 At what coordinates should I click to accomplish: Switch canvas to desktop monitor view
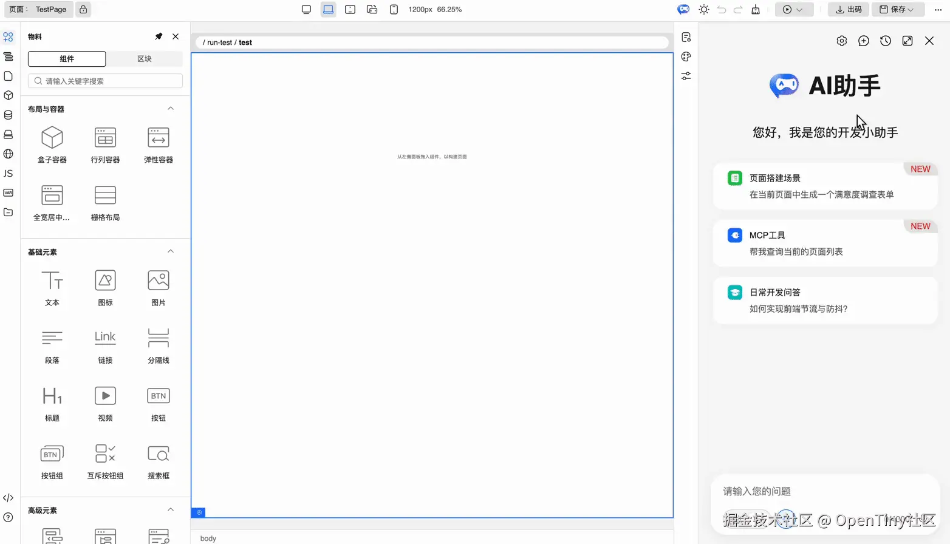pos(306,10)
